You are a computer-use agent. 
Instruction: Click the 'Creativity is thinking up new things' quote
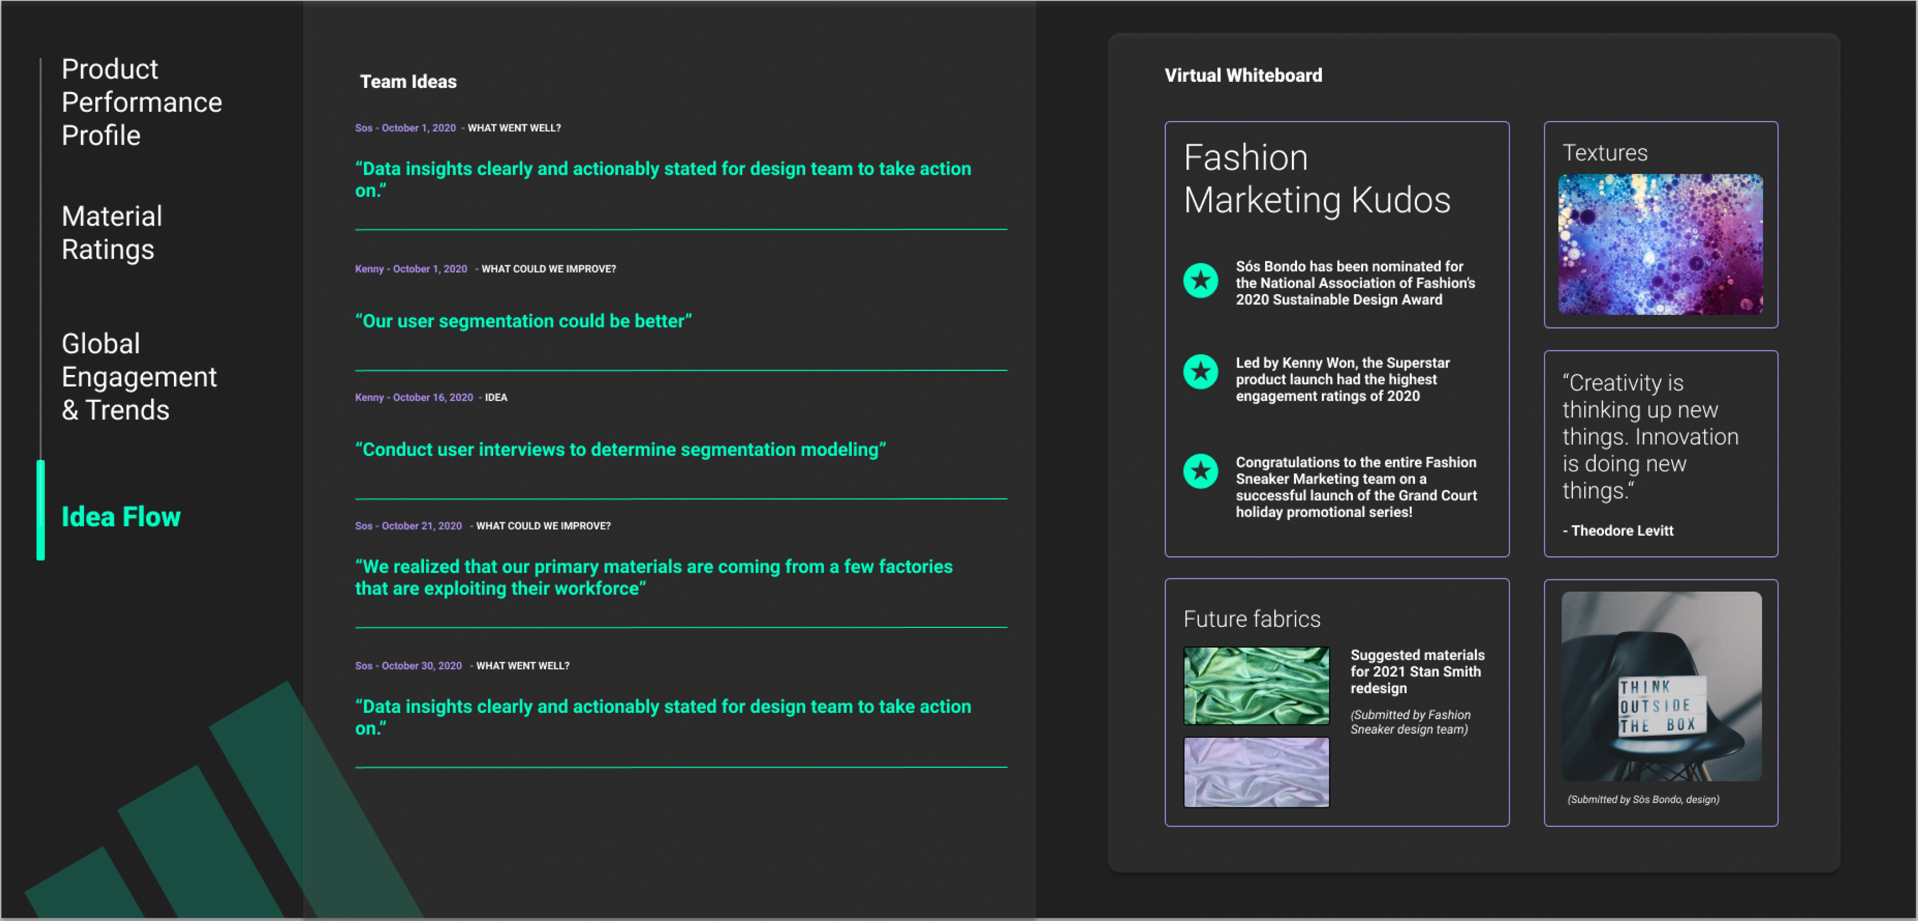[x=1650, y=437]
